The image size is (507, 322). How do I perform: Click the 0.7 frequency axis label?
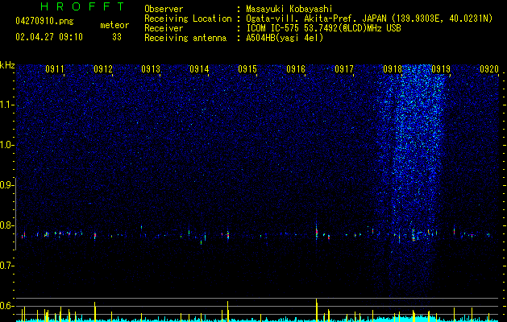click(x=6, y=266)
